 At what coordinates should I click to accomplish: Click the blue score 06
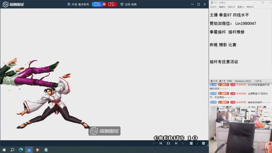point(97,4)
